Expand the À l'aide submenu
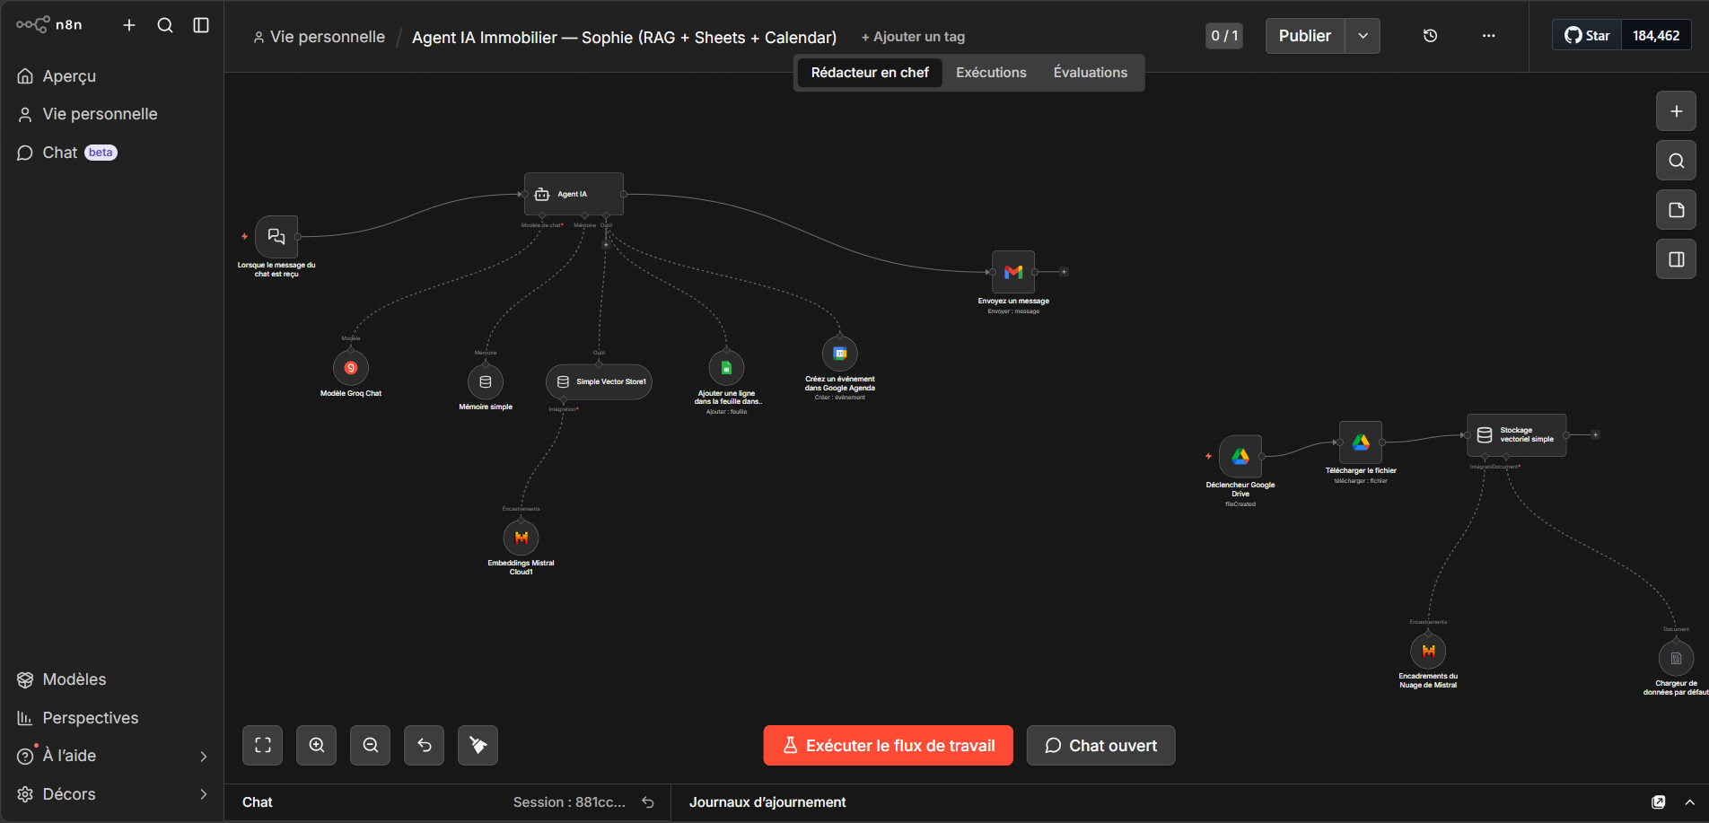Viewport: 1709px width, 823px height. (203, 757)
